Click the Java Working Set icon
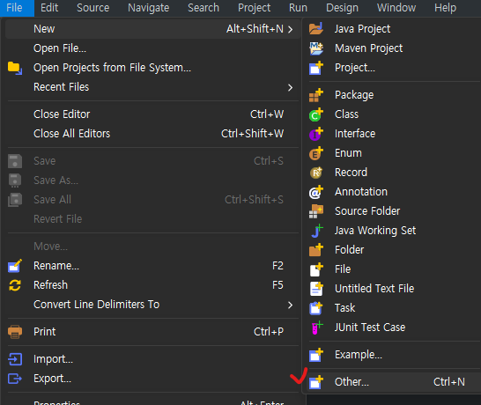 point(317,231)
